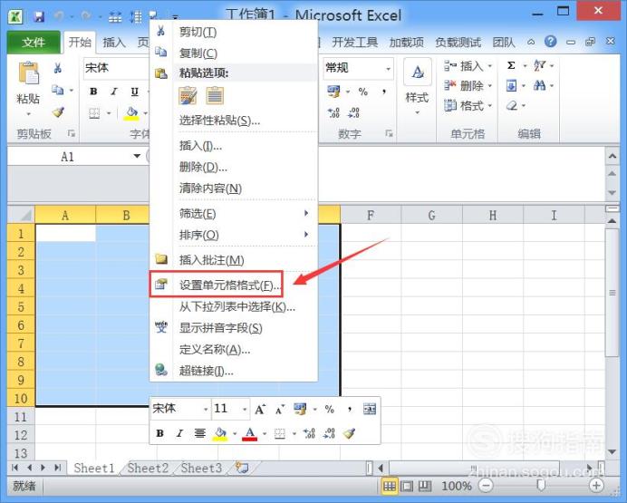Switch to the 加载项 ribbon tab
Screen dimensions: 627x503
point(406,43)
